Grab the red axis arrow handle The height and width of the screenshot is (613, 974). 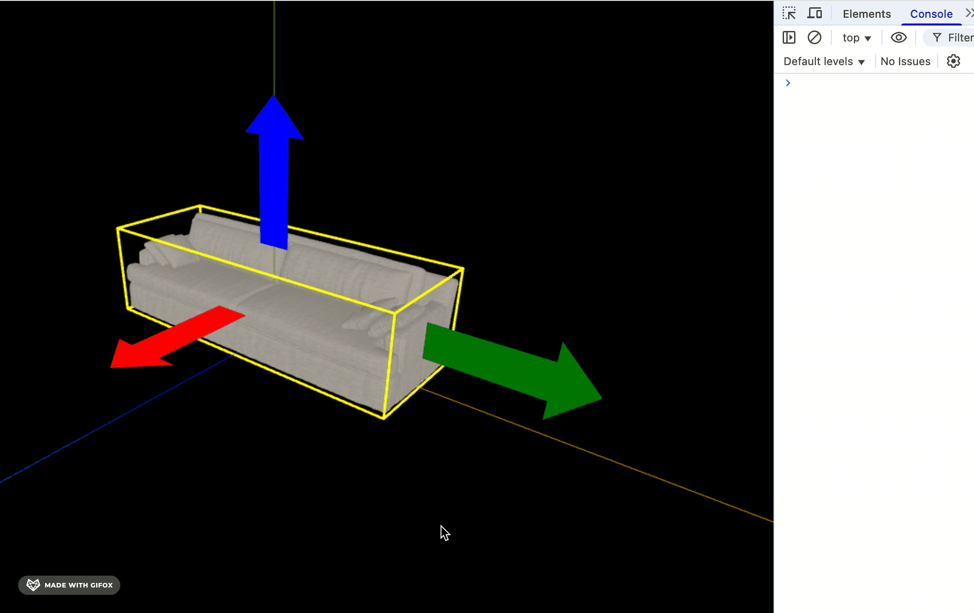point(177,337)
